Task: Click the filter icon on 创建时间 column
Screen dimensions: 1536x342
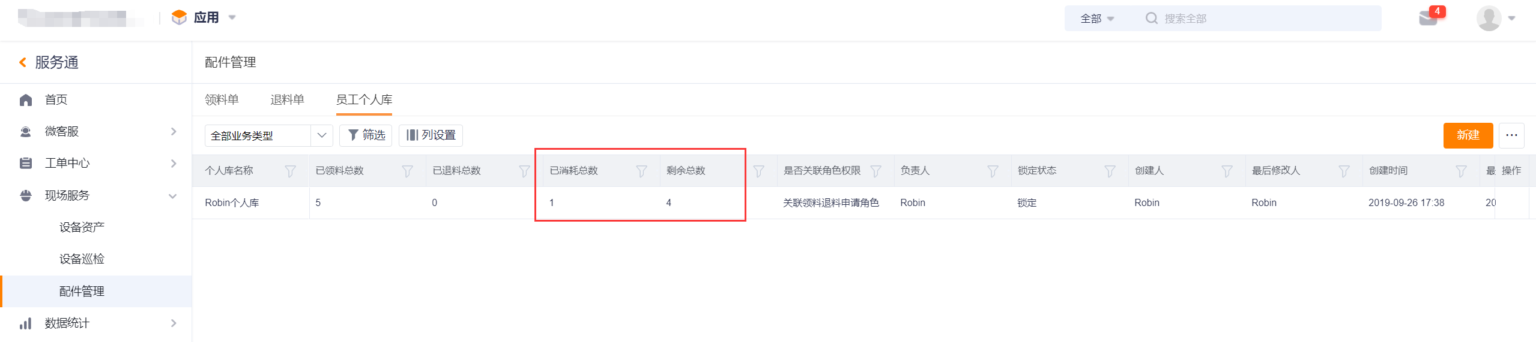Action: [1461, 171]
